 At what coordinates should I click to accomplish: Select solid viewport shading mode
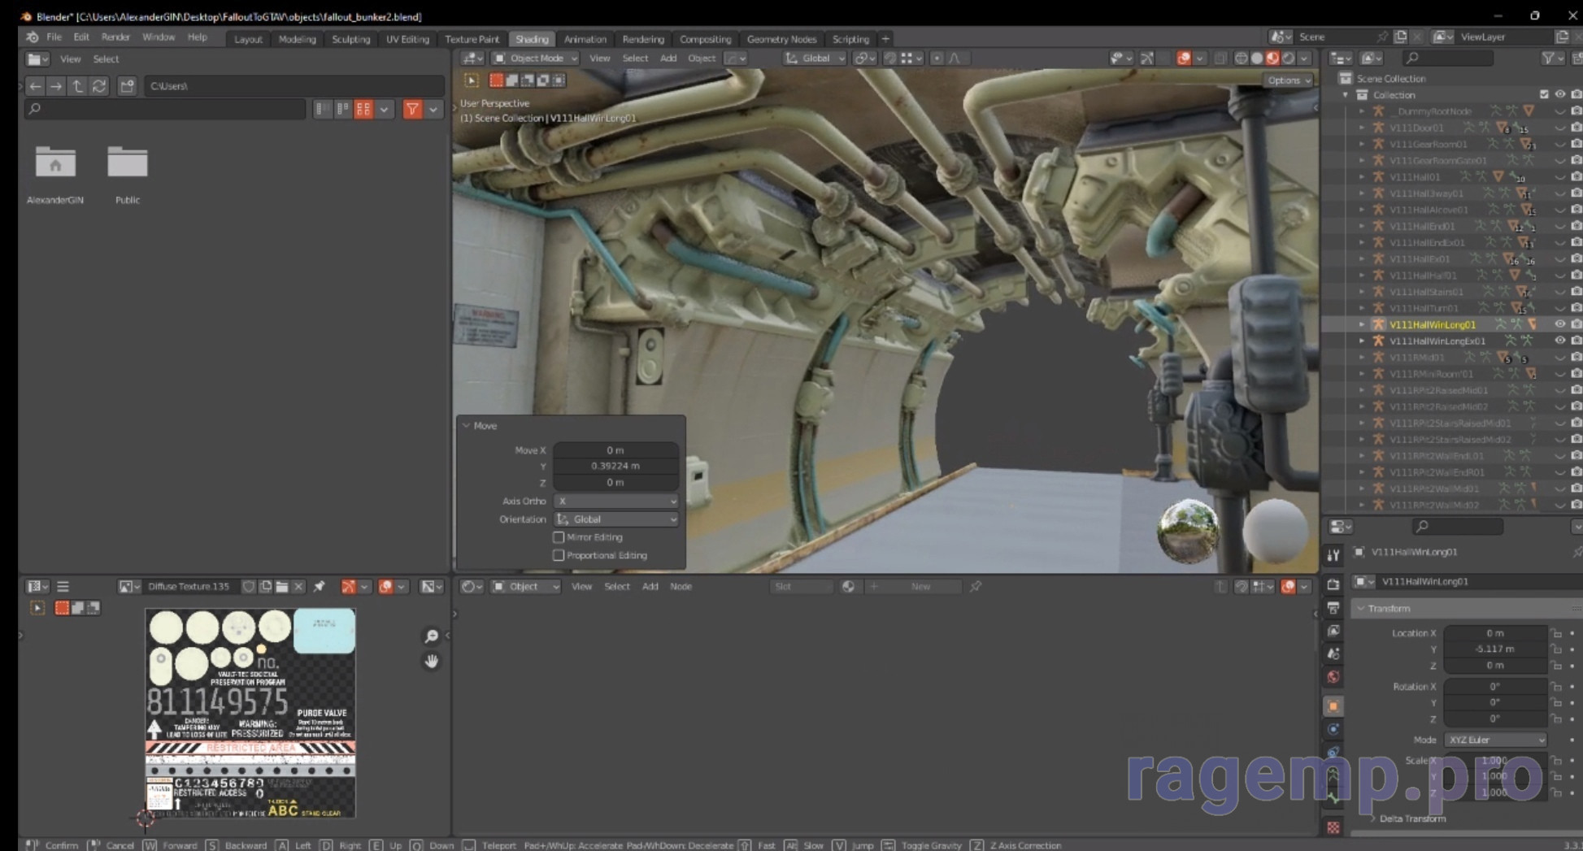point(1257,59)
